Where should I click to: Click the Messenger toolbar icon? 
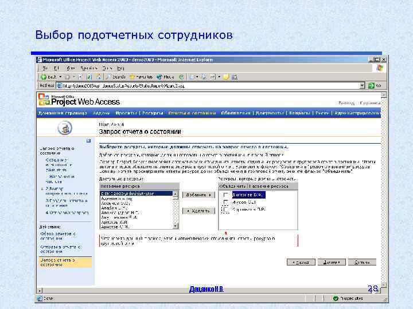coord(235,77)
